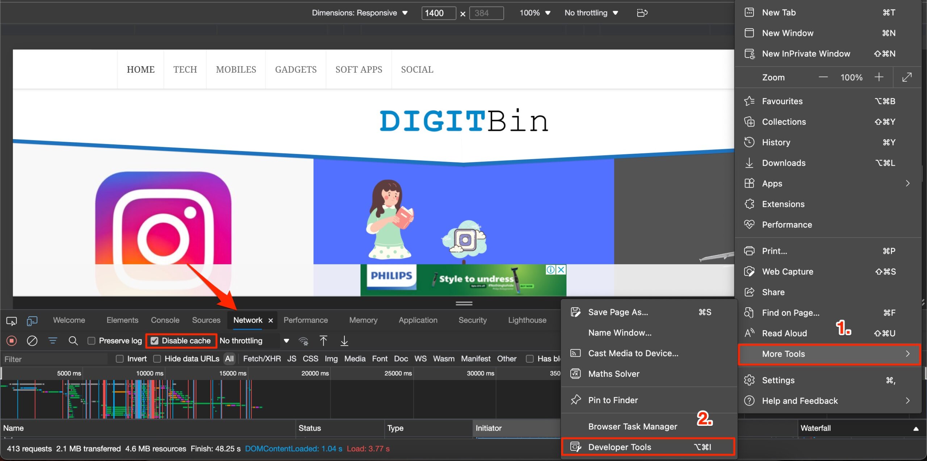Viewport: 927px width, 461px height.
Task: Click the inspect element icon
Action: pos(11,320)
